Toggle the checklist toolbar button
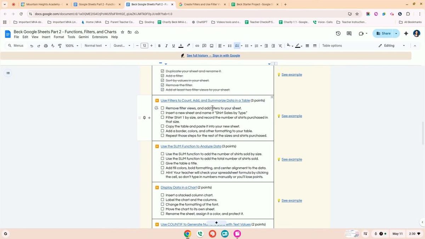 pos(236,46)
